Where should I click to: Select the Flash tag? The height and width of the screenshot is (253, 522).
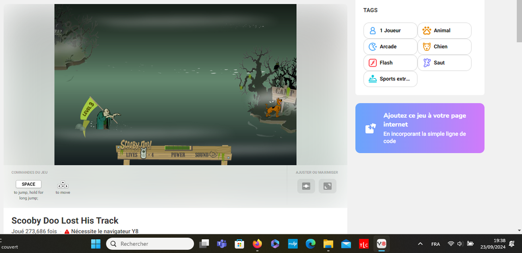pyautogui.click(x=390, y=63)
